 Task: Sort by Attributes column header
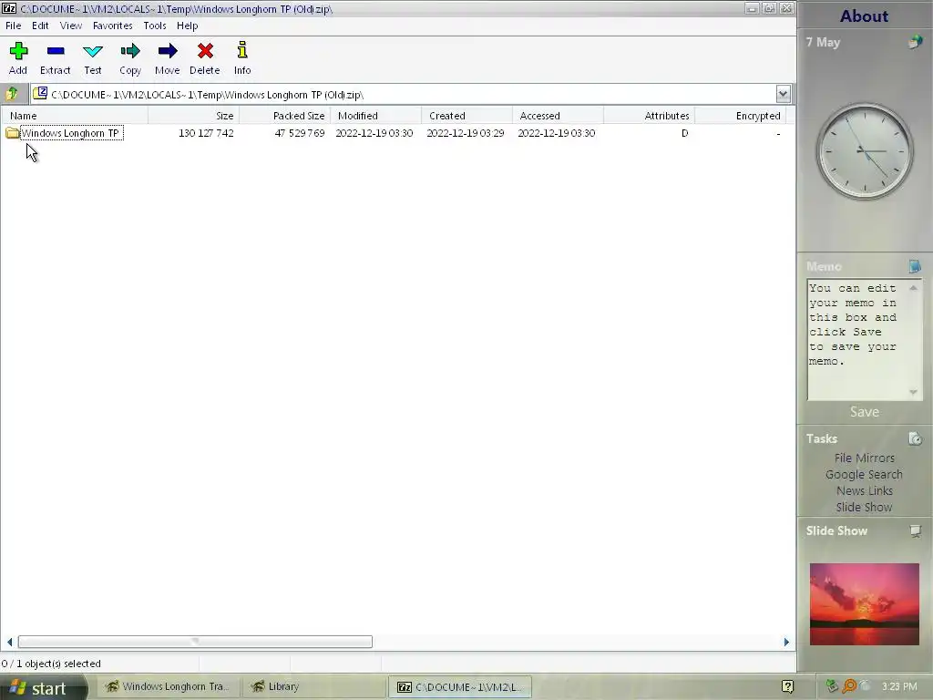click(x=649, y=116)
